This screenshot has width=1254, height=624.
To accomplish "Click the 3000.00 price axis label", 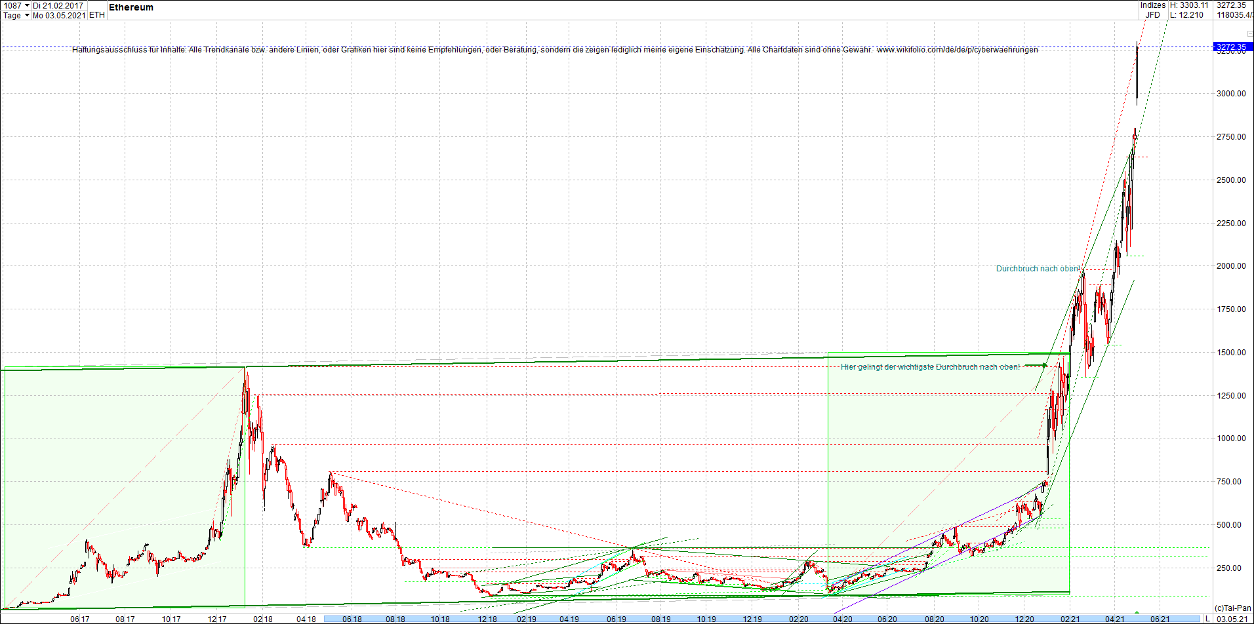I will [x=1232, y=94].
